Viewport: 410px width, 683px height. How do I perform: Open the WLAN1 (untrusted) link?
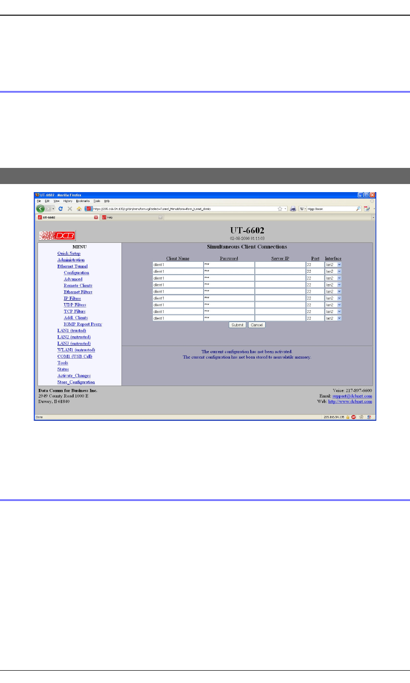76,350
